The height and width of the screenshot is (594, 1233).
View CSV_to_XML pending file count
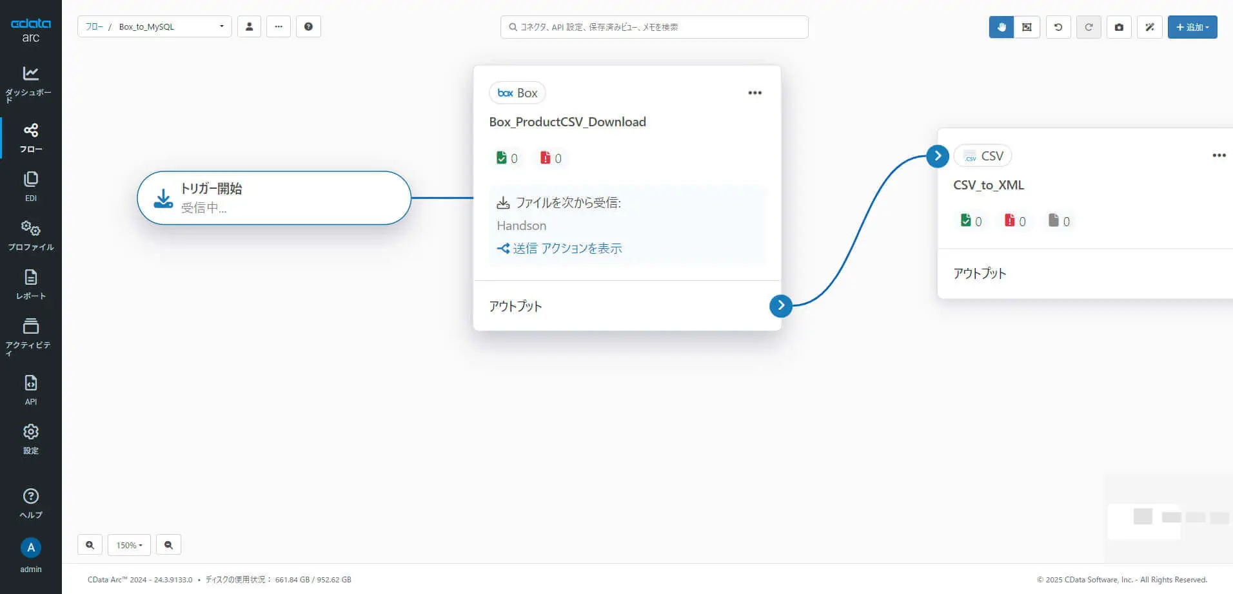coord(1059,221)
